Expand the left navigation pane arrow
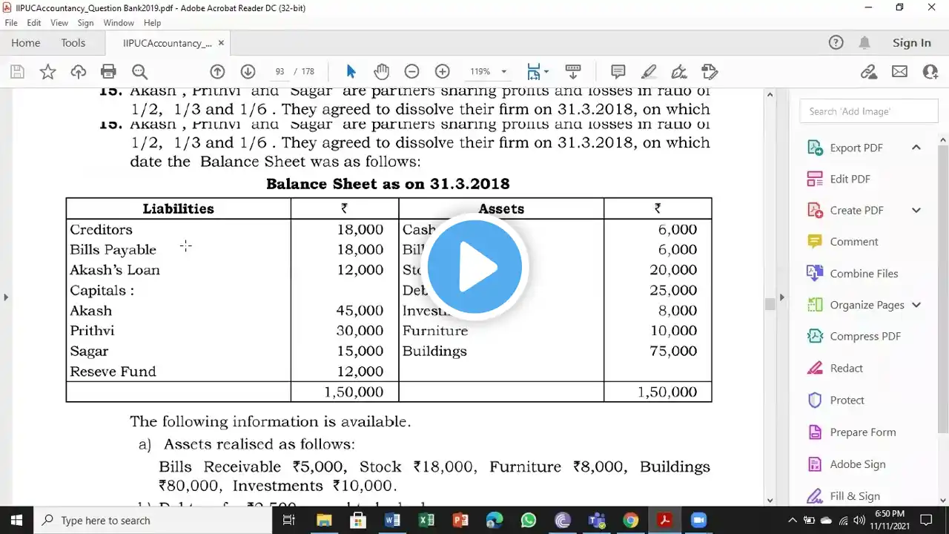Screen dimensions: 949x534 click(x=6, y=297)
